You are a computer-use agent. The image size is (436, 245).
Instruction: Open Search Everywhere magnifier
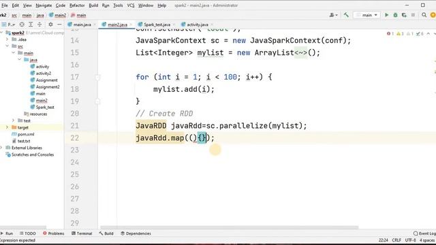pyautogui.click(x=424, y=15)
